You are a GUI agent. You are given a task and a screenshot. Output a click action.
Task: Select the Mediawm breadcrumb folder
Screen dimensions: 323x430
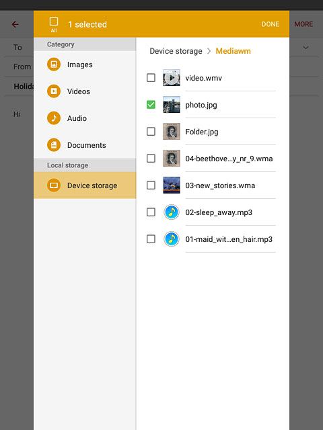[234, 51]
